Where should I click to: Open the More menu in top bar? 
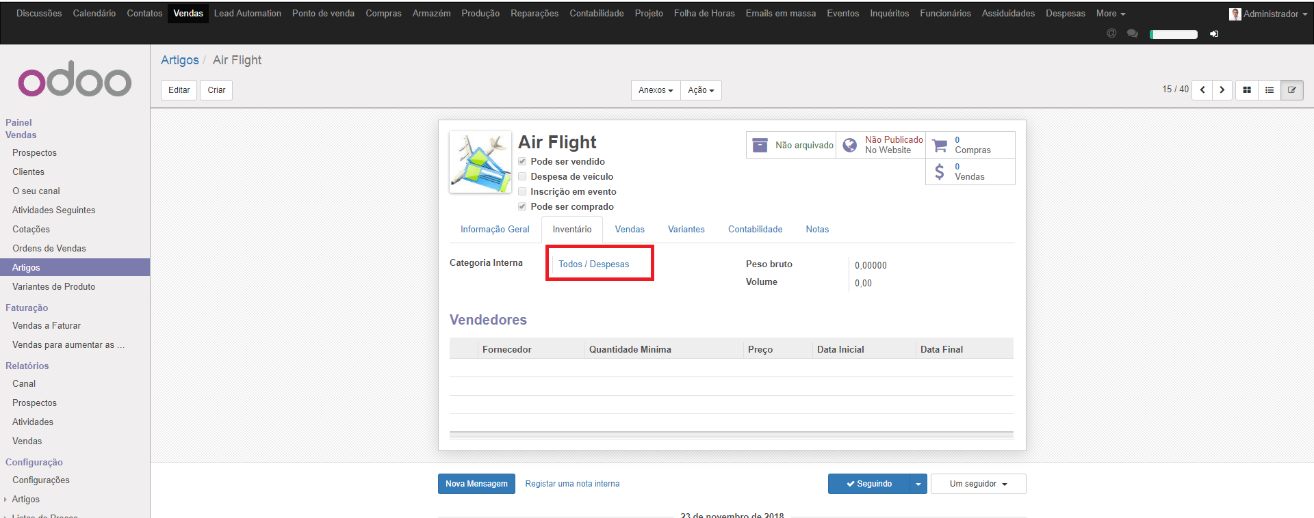1110,14
